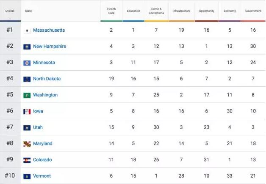Sort by the Education column header

[133, 11]
